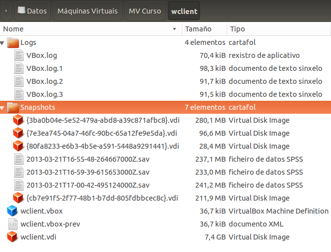Viewport: 331px width, 252px height.
Task: Click the {3ba0b04e-5e52...}.vdi disk icon
Action: click(18, 120)
